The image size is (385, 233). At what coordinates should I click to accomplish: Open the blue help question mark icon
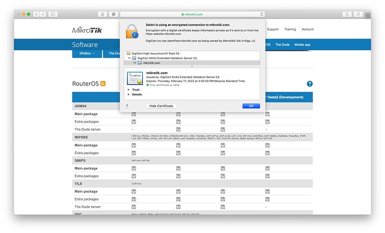point(310,84)
